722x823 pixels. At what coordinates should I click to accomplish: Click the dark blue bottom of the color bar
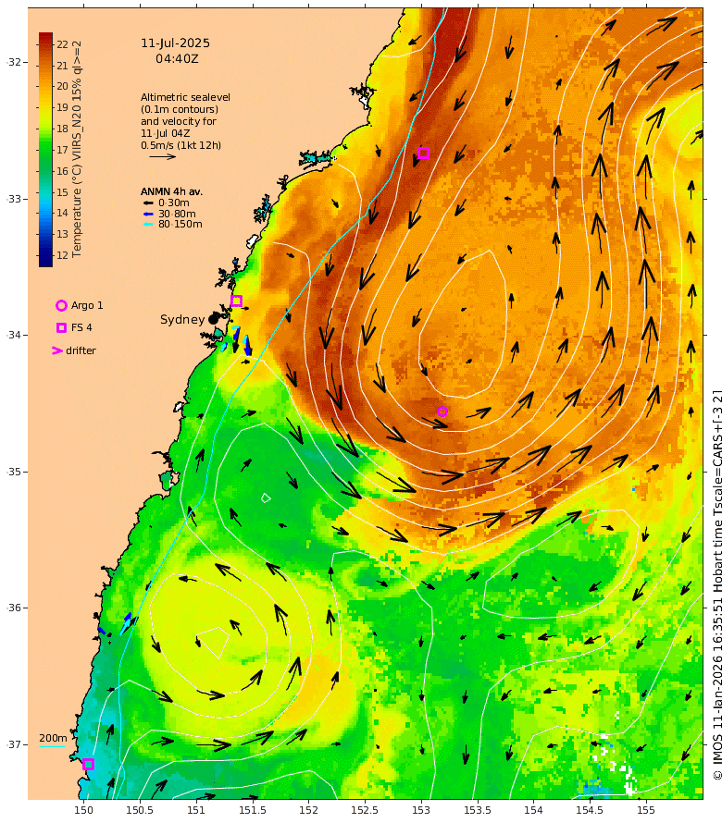[45, 261]
